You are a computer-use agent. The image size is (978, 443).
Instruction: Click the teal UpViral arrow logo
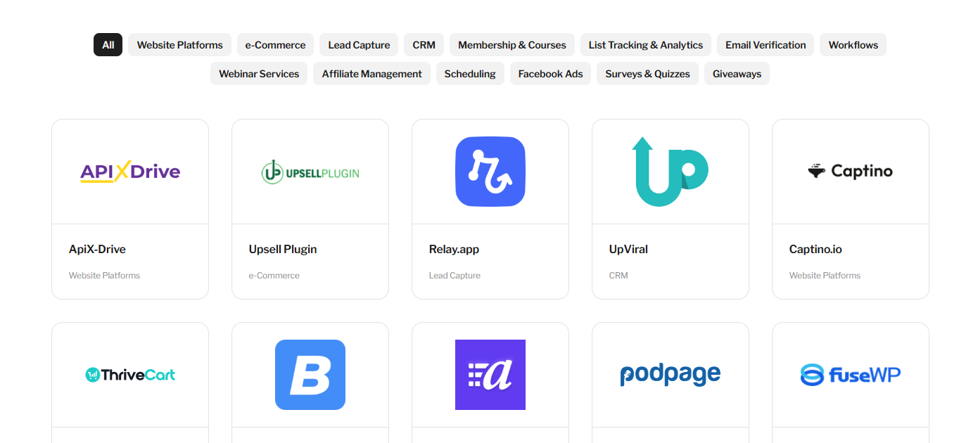tap(670, 171)
